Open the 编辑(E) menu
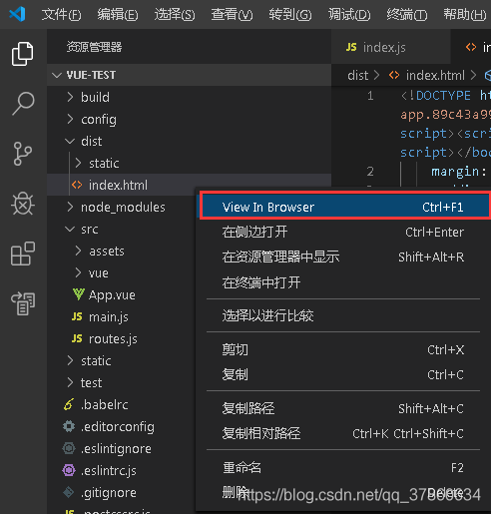This screenshot has width=491, height=514. (118, 15)
